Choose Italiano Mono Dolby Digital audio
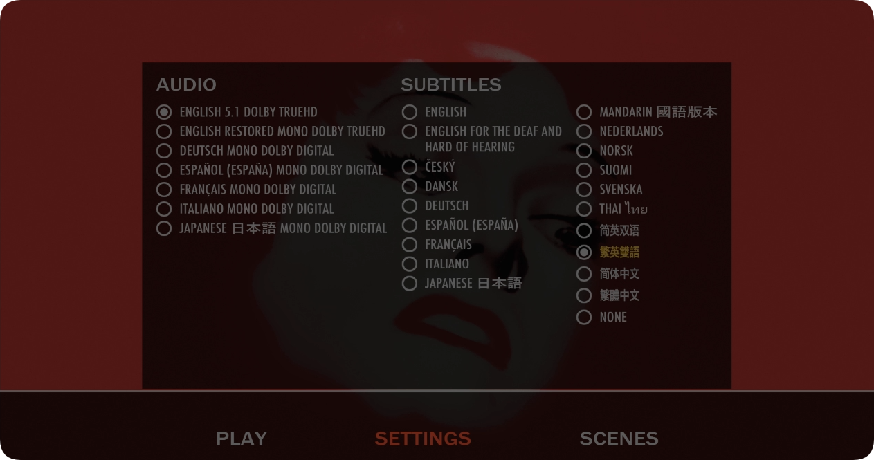 pyautogui.click(x=246, y=209)
